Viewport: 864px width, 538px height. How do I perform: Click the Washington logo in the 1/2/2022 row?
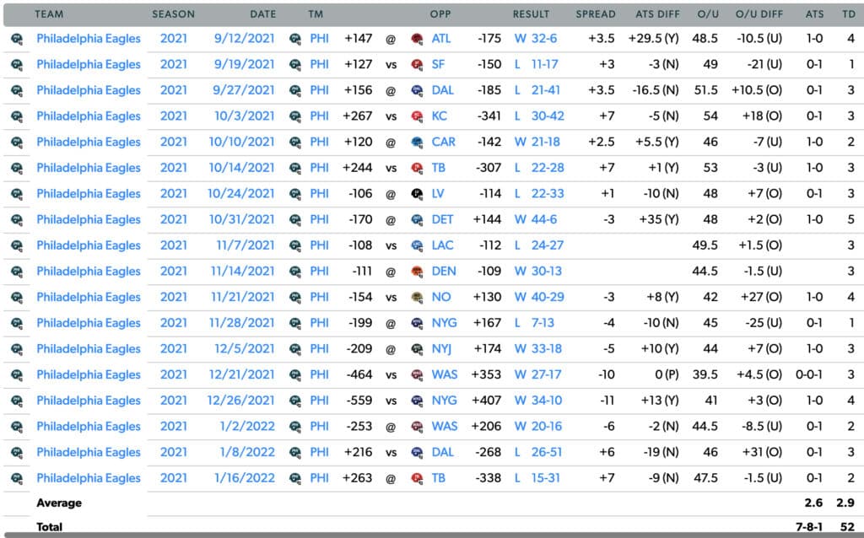click(x=417, y=427)
